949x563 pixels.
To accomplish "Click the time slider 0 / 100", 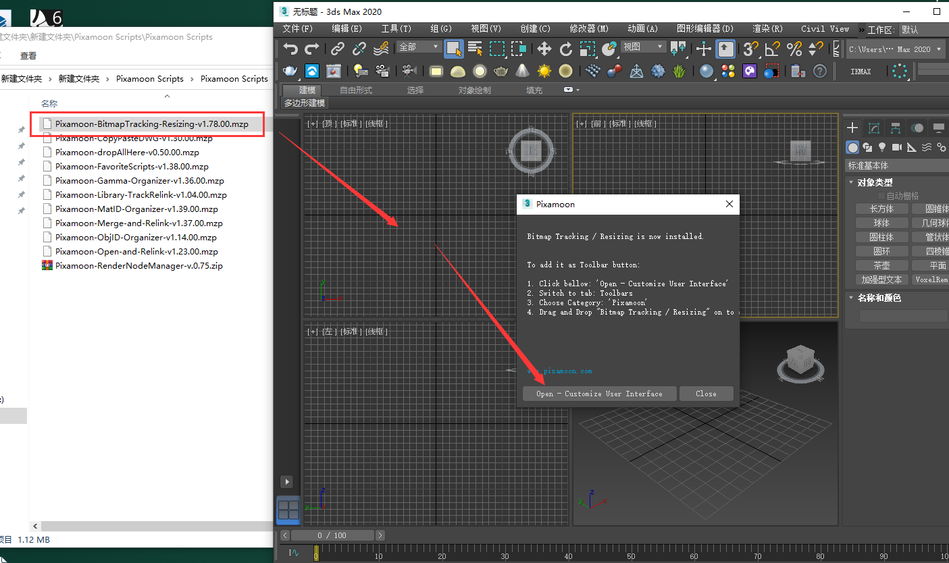I will click(x=333, y=535).
